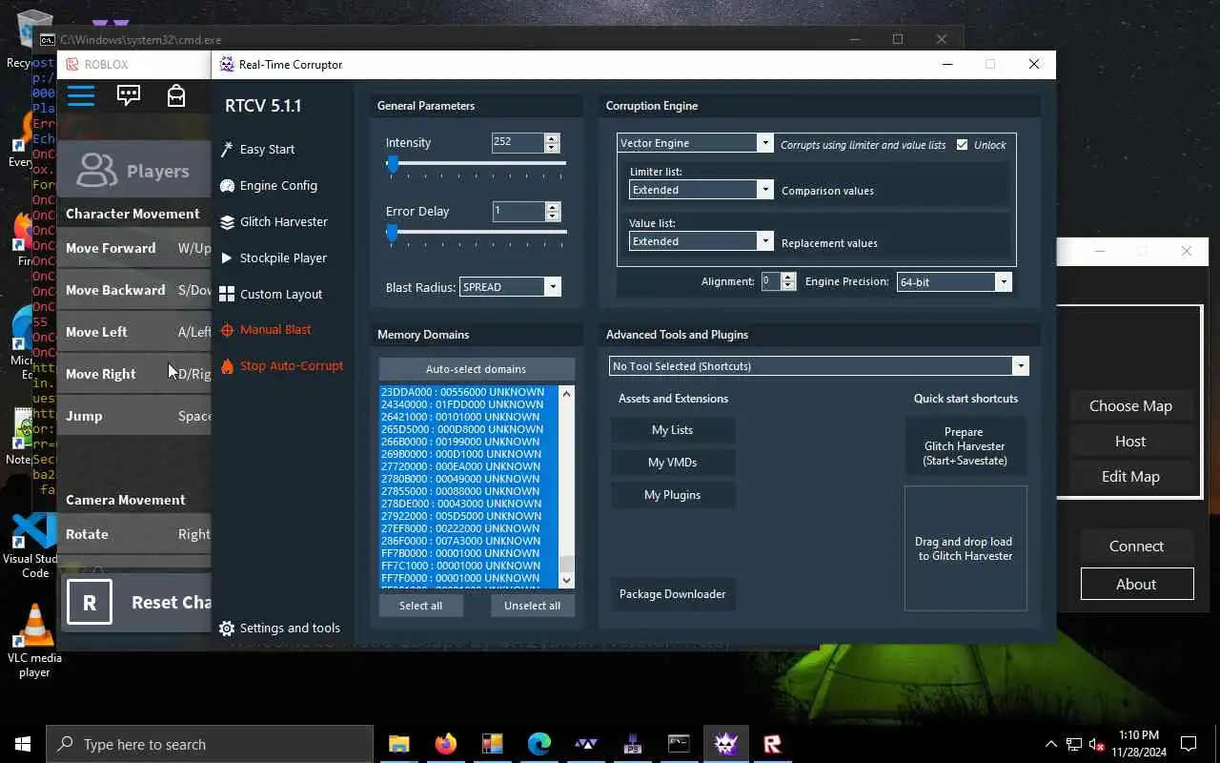The width and height of the screenshot is (1220, 763).
Task: Click Auto-select domains button
Action: pos(477,369)
